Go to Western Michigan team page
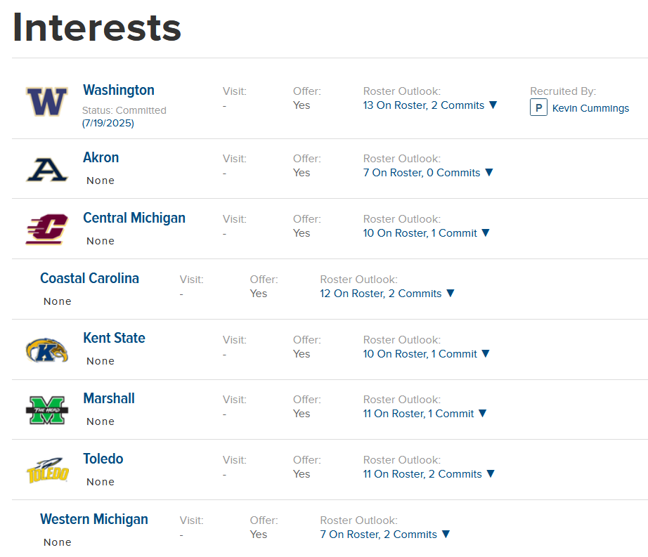The width and height of the screenshot is (648, 557). point(94,519)
